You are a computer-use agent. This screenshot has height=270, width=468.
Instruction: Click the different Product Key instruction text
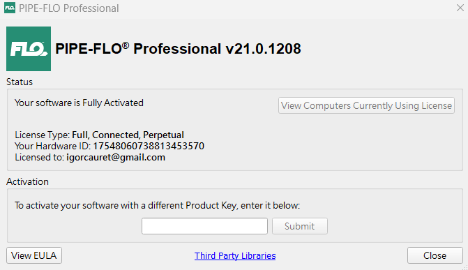pyautogui.click(x=158, y=206)
